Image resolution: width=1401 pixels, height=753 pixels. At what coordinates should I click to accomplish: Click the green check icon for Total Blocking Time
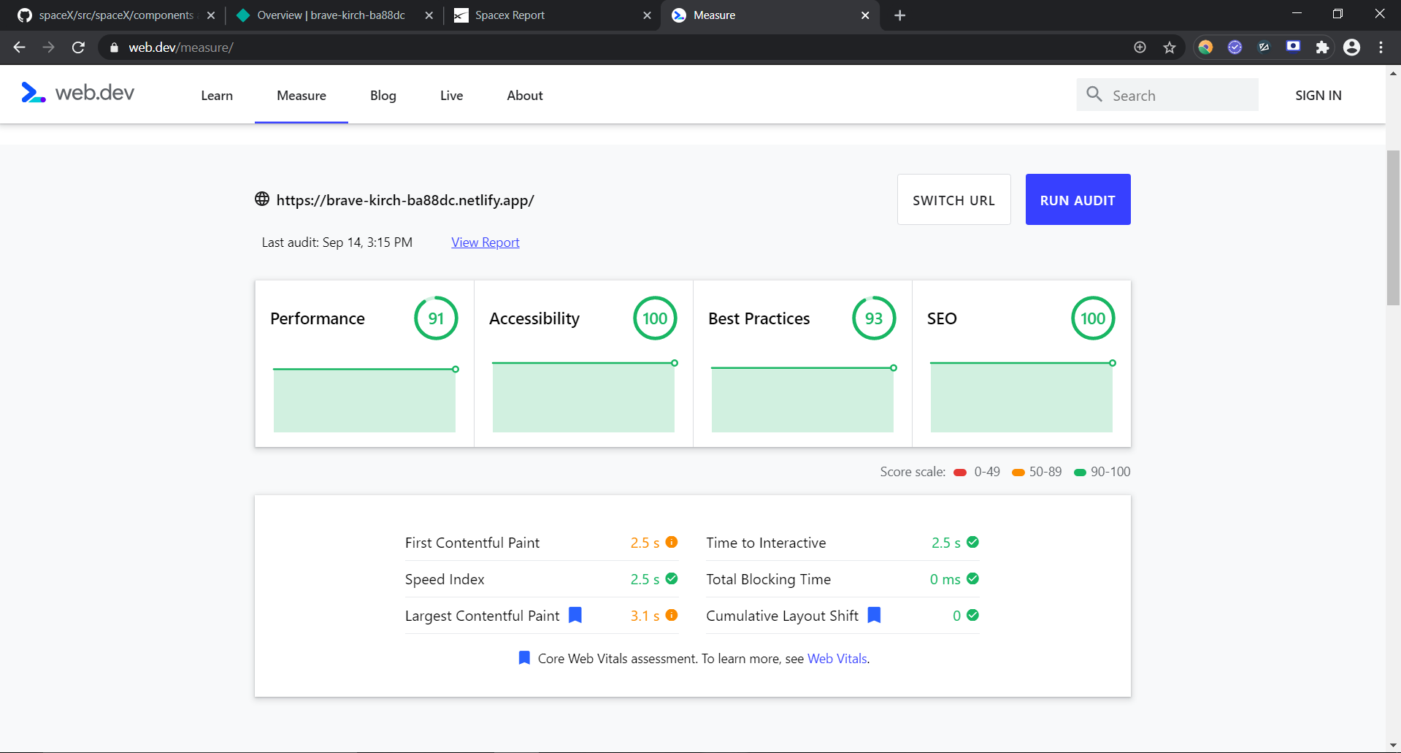(972, 578)
